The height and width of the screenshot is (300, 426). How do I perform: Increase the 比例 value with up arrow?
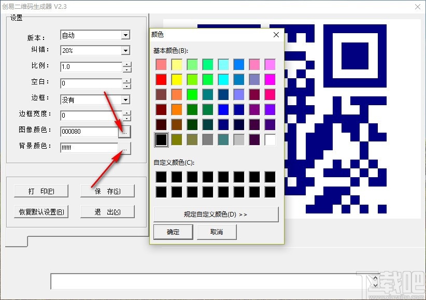[126, 64]
